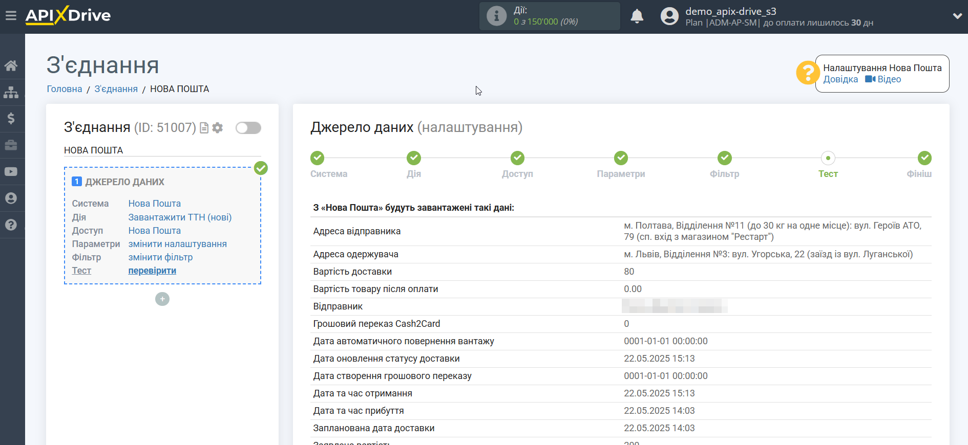Open the YouTube video icon in sidebar
The image size is (968, 445).
click(x=11, y=172)
